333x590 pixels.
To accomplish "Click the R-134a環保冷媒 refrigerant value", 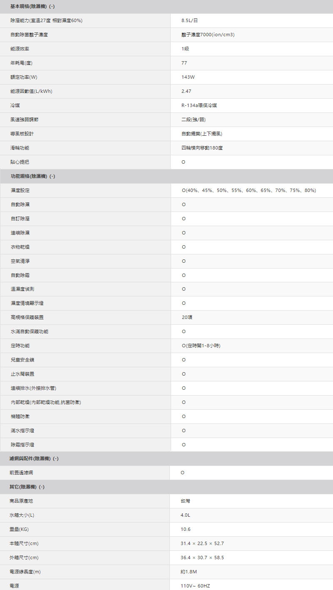I will (199, 105).
